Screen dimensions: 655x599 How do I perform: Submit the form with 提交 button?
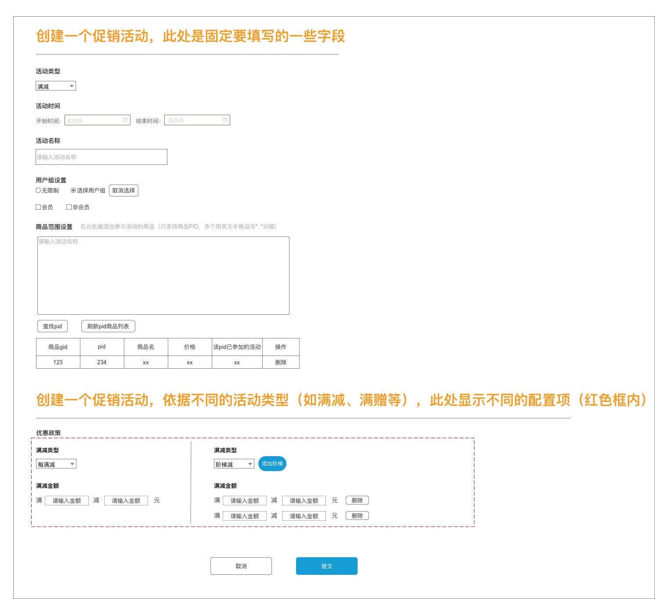tap(326, 566)
